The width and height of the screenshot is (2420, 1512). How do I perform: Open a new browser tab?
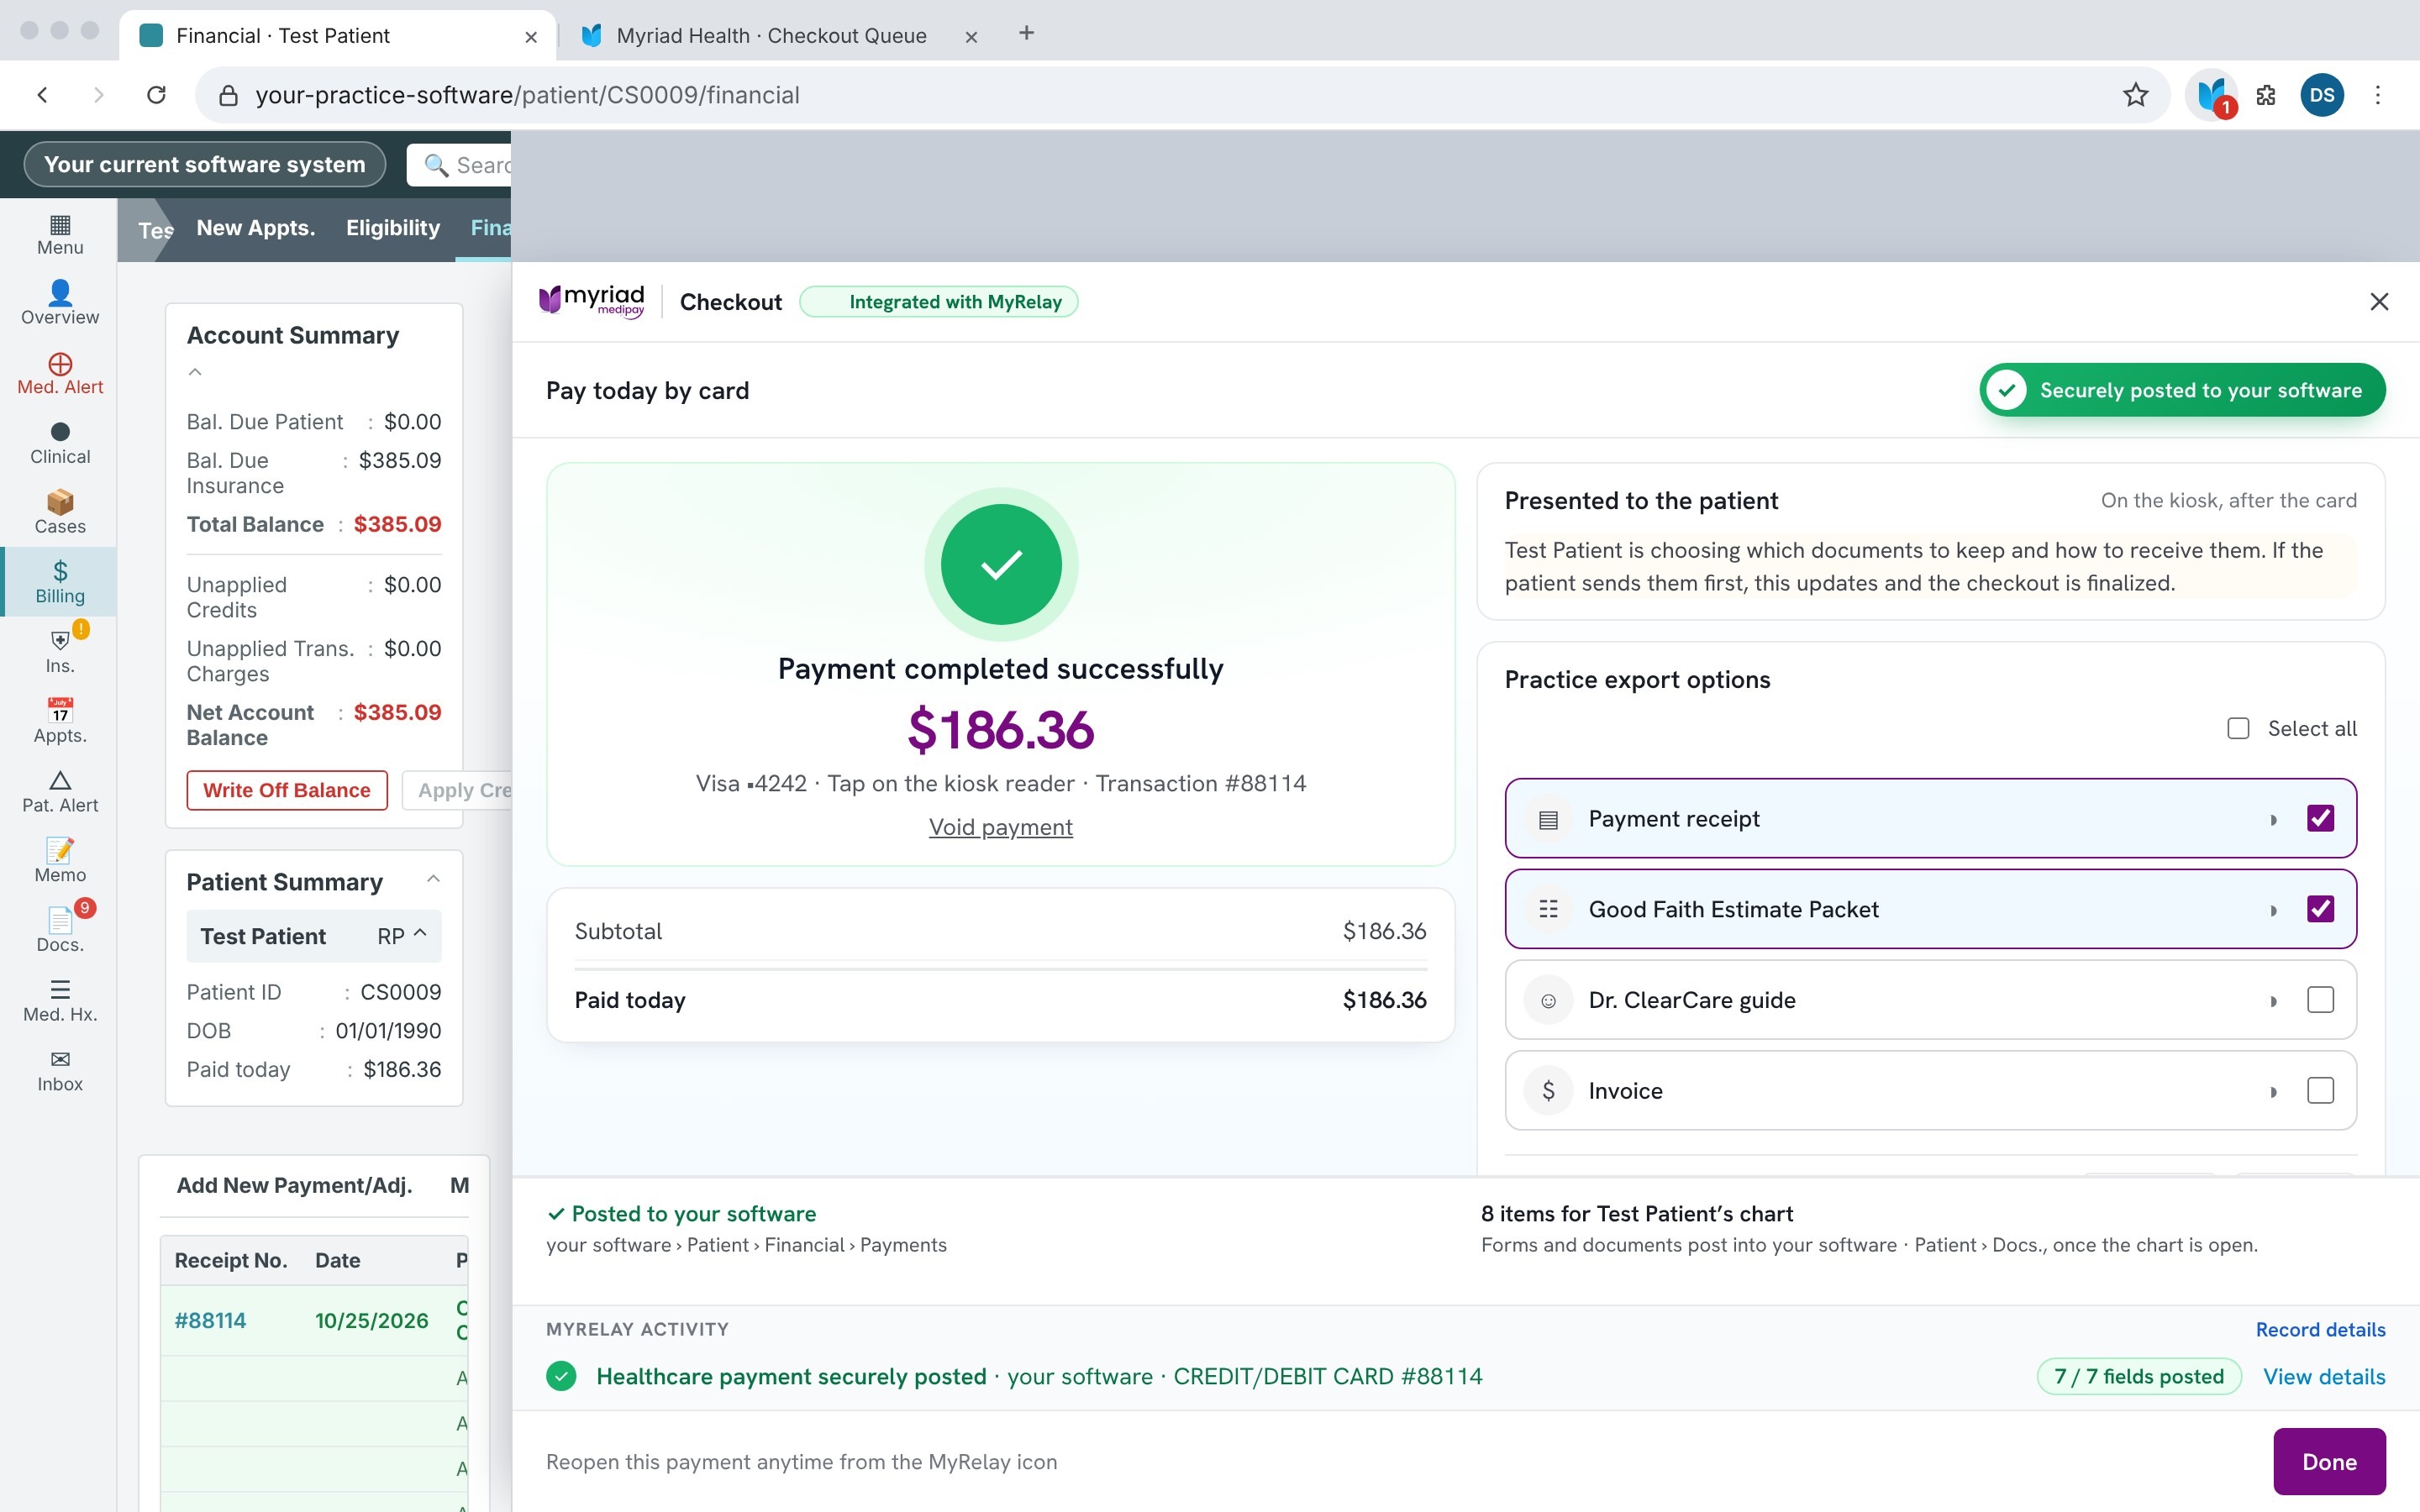(x=1026, y=33)
